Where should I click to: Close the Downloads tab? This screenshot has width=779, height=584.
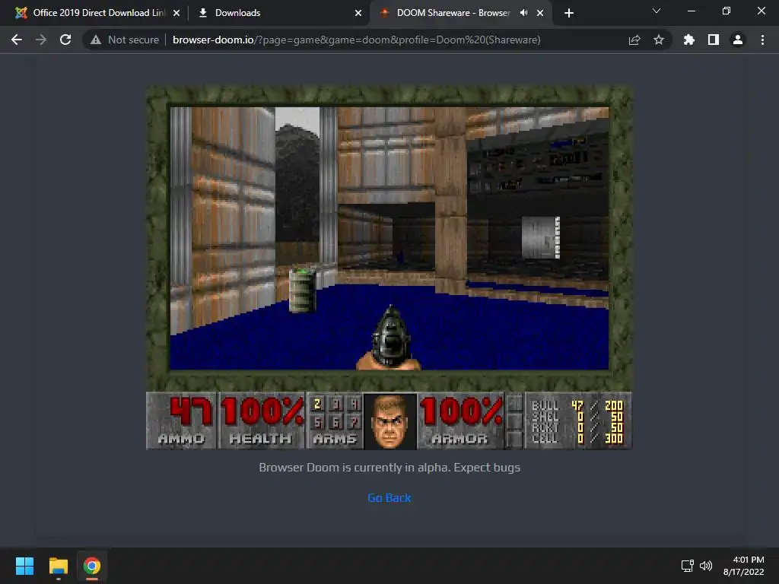pos(358,13)
